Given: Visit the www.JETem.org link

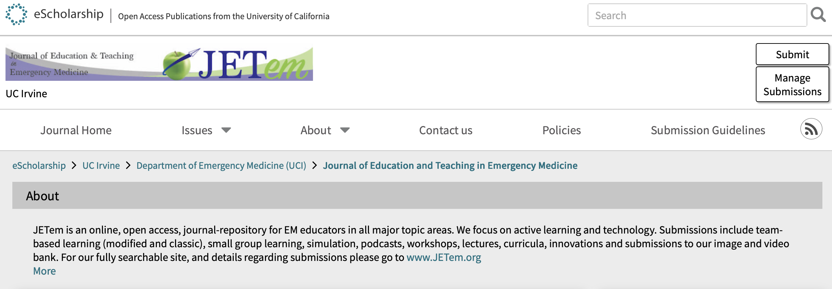Looking at the screenshot, I should (x=444, y=257).
